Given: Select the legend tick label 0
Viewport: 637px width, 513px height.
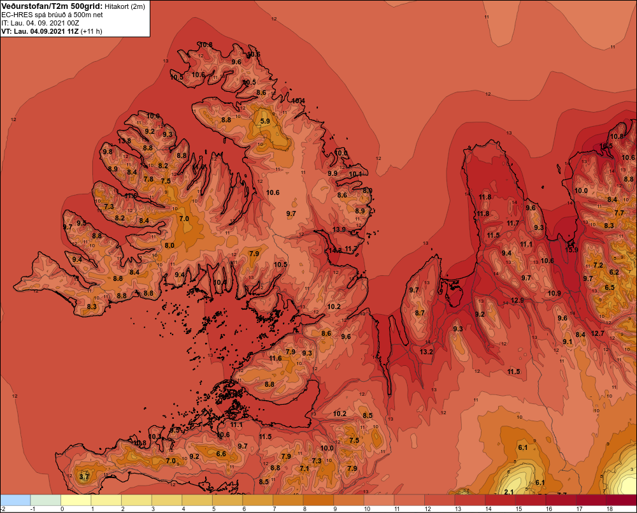Looking at the screenshot, I should (x=62, y=509).
